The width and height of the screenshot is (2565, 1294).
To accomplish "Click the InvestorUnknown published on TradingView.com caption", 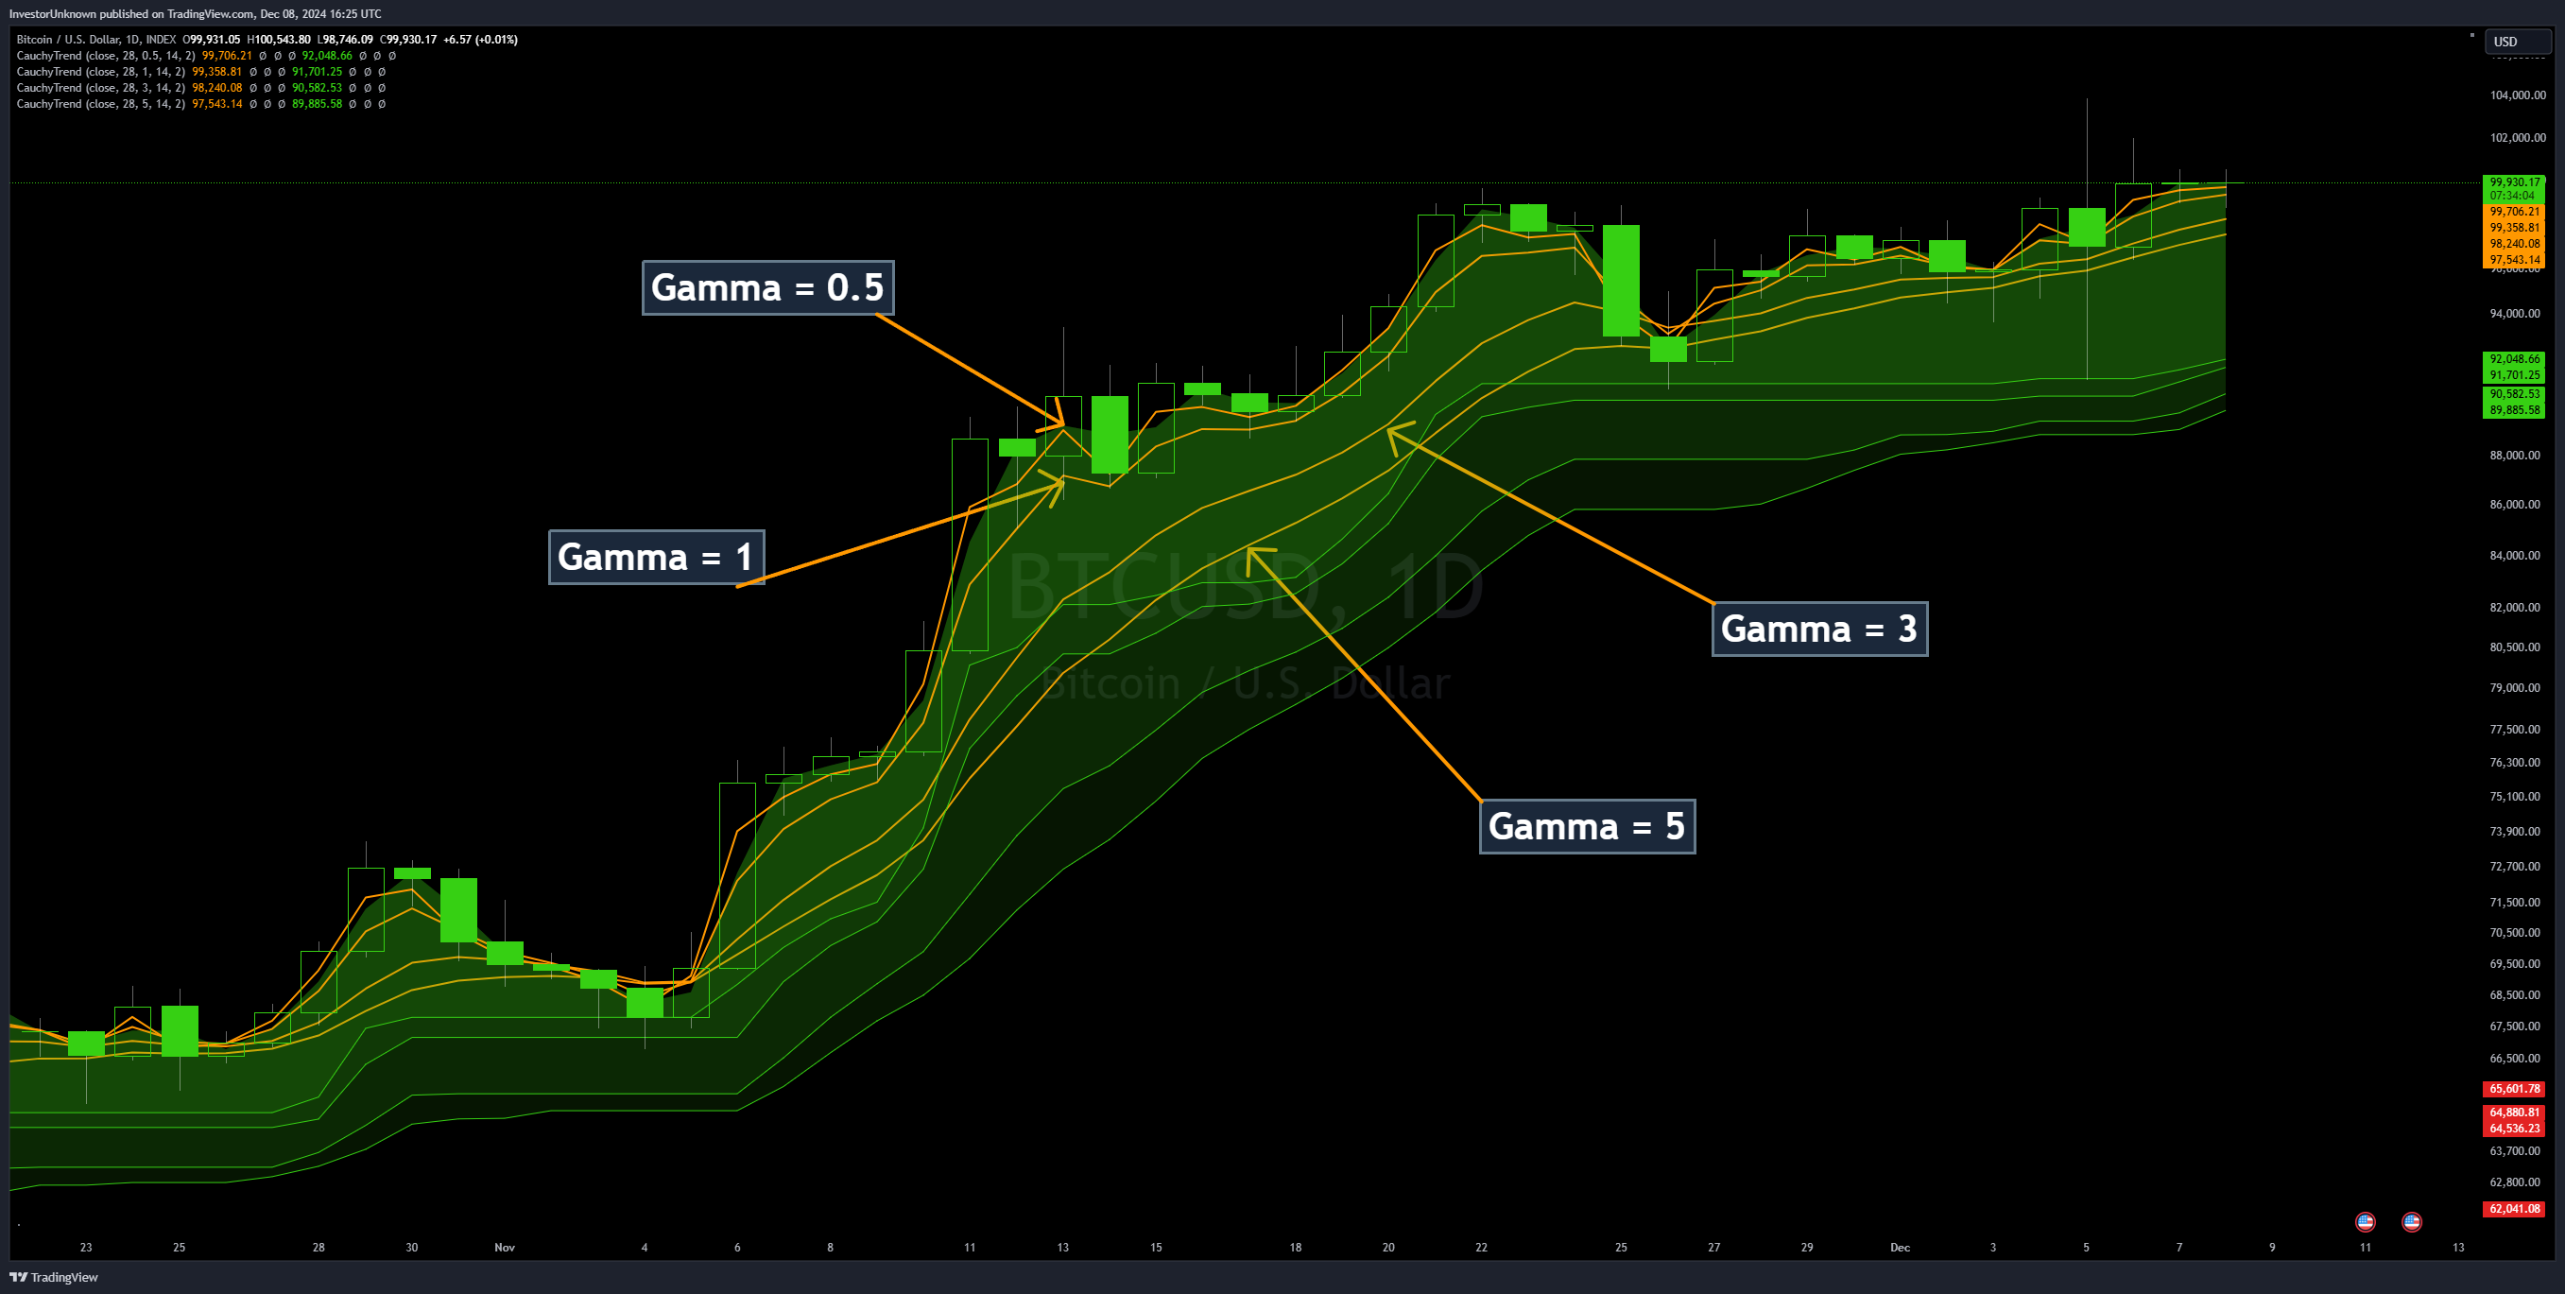I will 195,14.
